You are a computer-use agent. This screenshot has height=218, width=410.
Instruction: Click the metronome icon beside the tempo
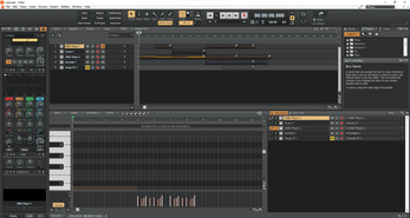pos(263,22)
